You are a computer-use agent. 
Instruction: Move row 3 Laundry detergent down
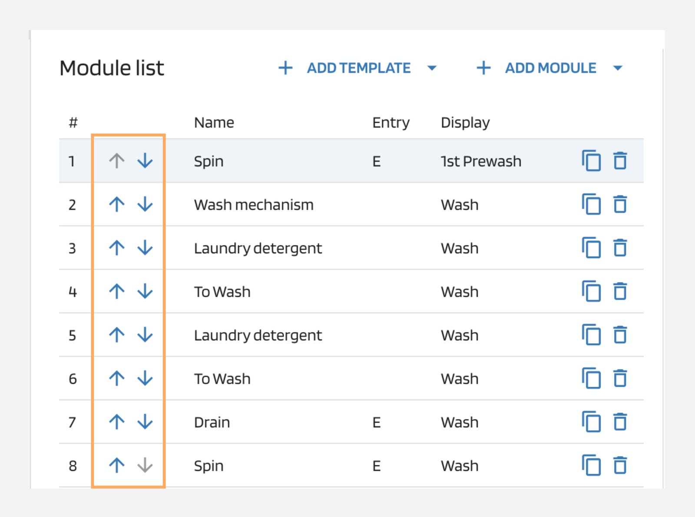[x=145, y=248]
